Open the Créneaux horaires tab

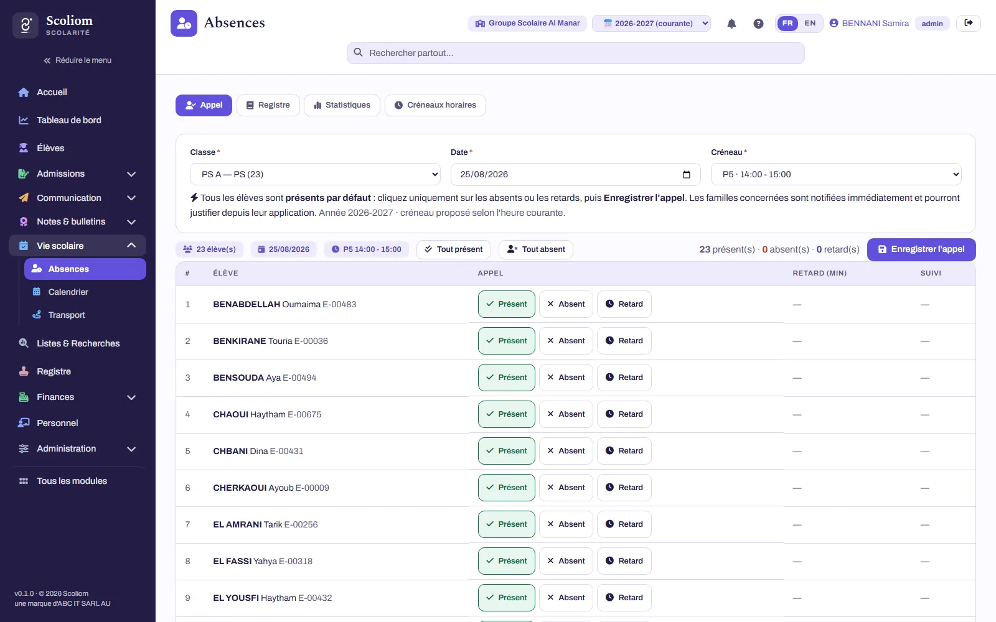(x=435, y=105)
